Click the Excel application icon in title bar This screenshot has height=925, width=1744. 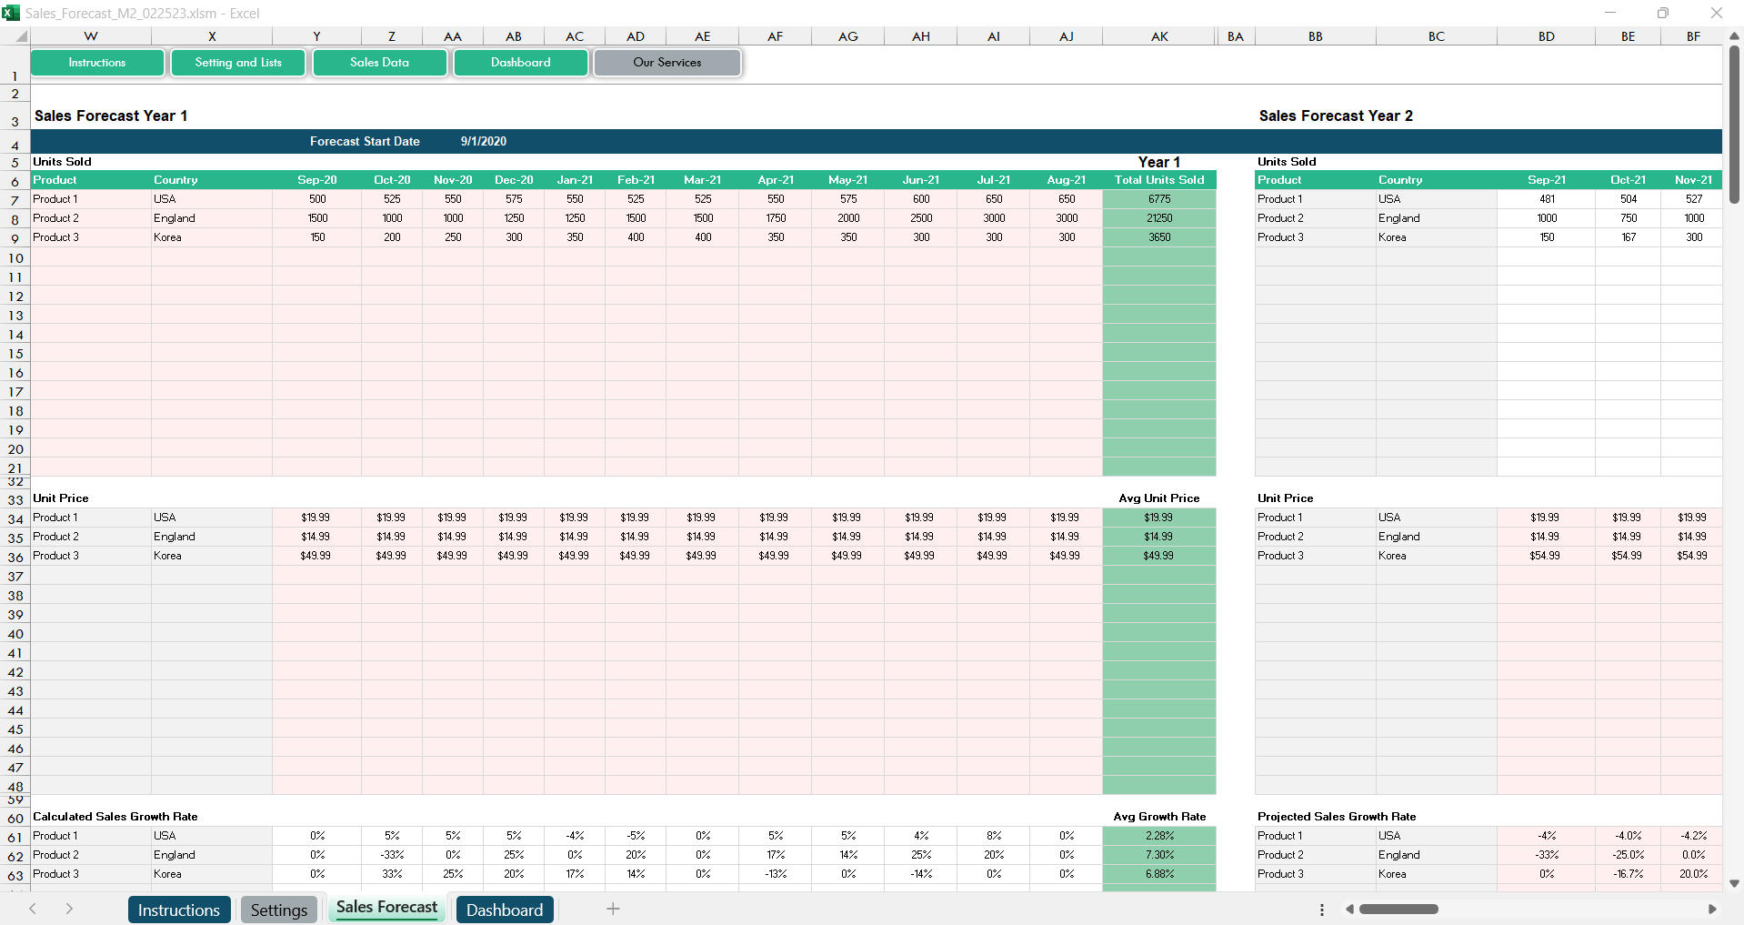(x=11, y=13)
